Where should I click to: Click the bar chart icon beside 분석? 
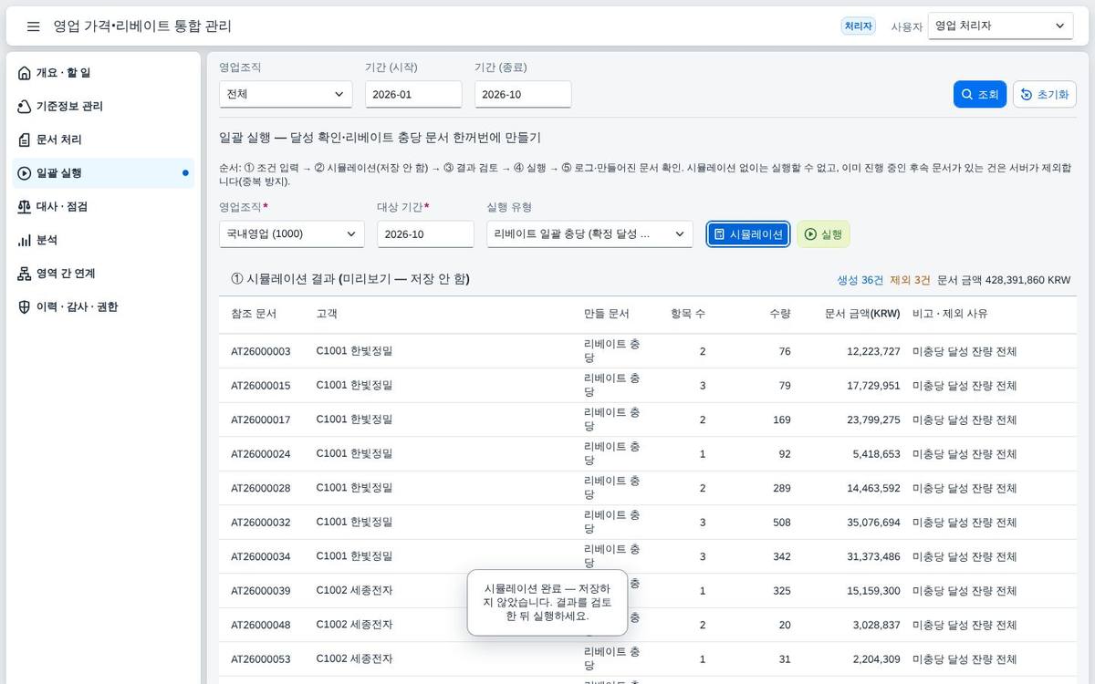click(25, 241)
